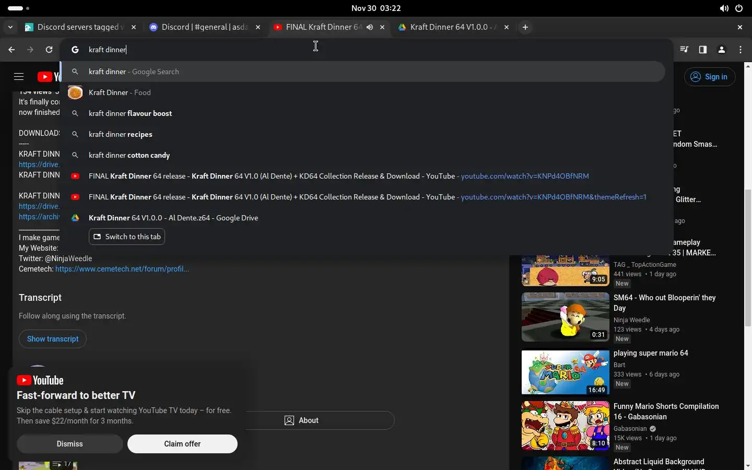Open the Angry Birds 9:05 video thumbnail
752x470 pixels.
(x=566, y=271)
